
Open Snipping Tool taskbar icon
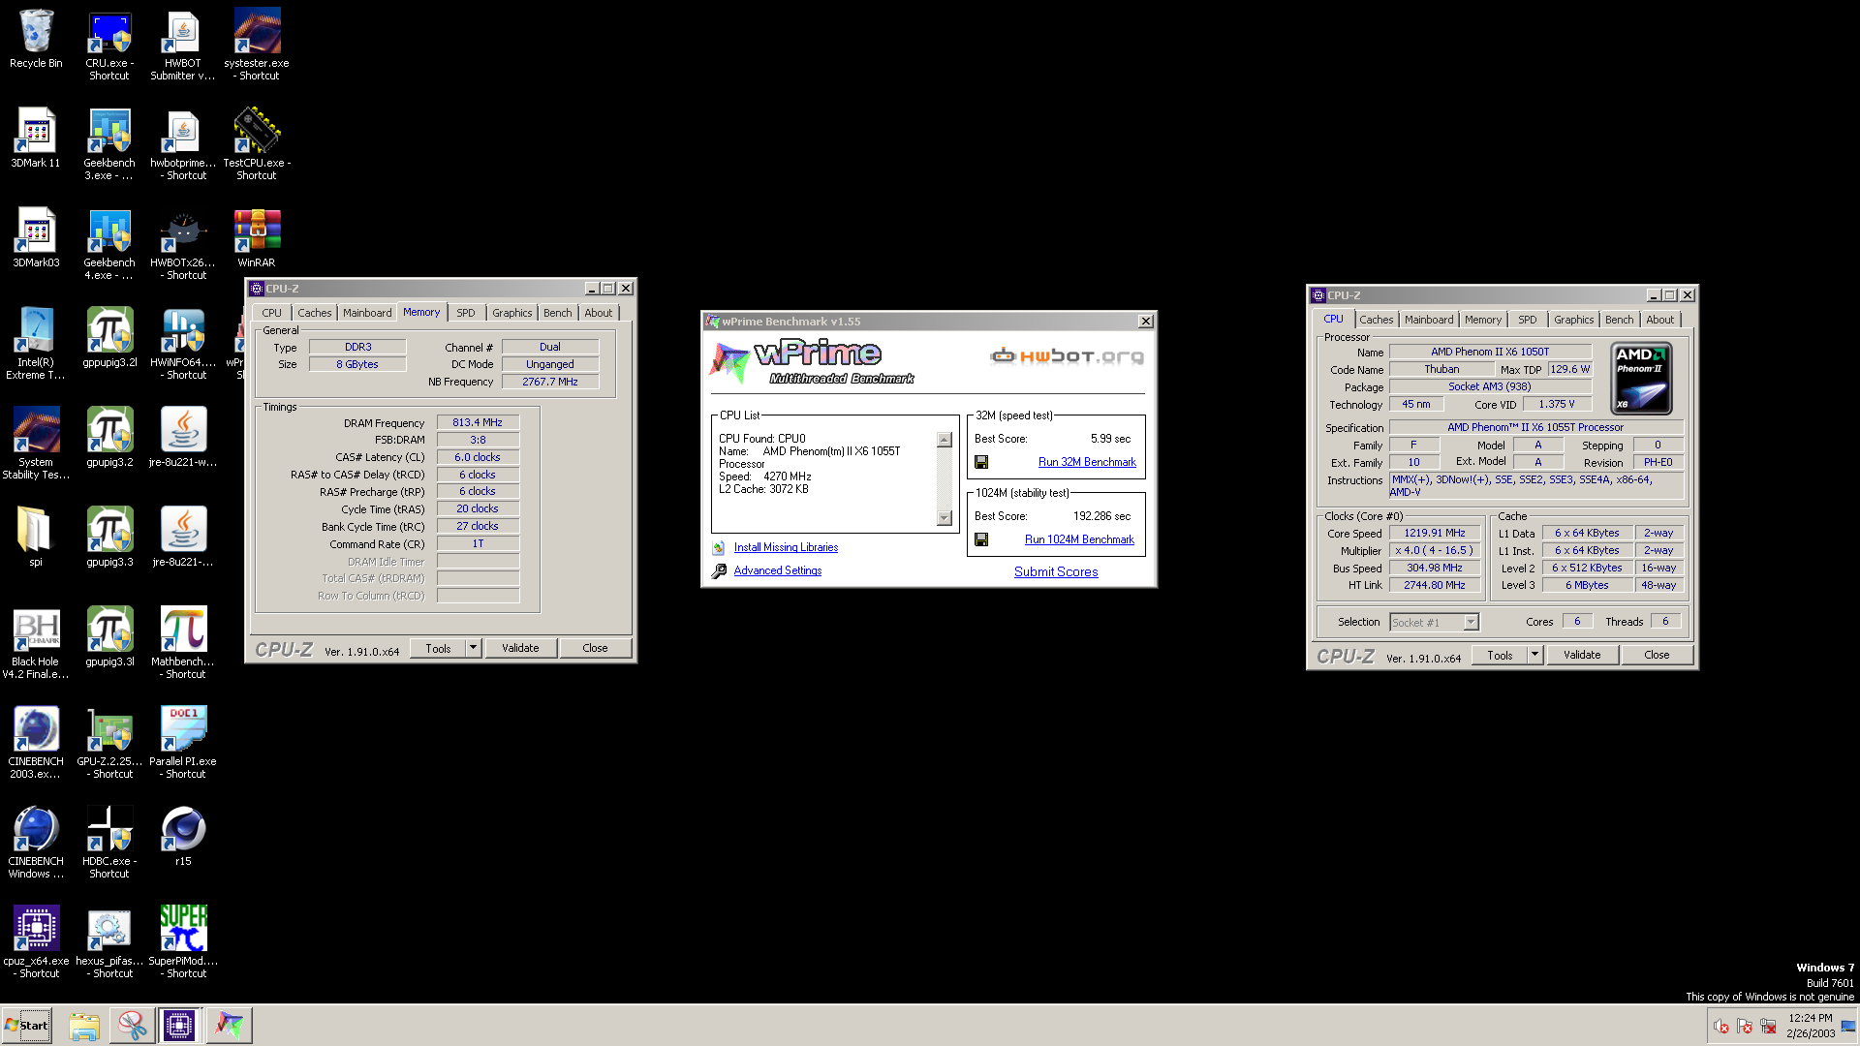132,1025
